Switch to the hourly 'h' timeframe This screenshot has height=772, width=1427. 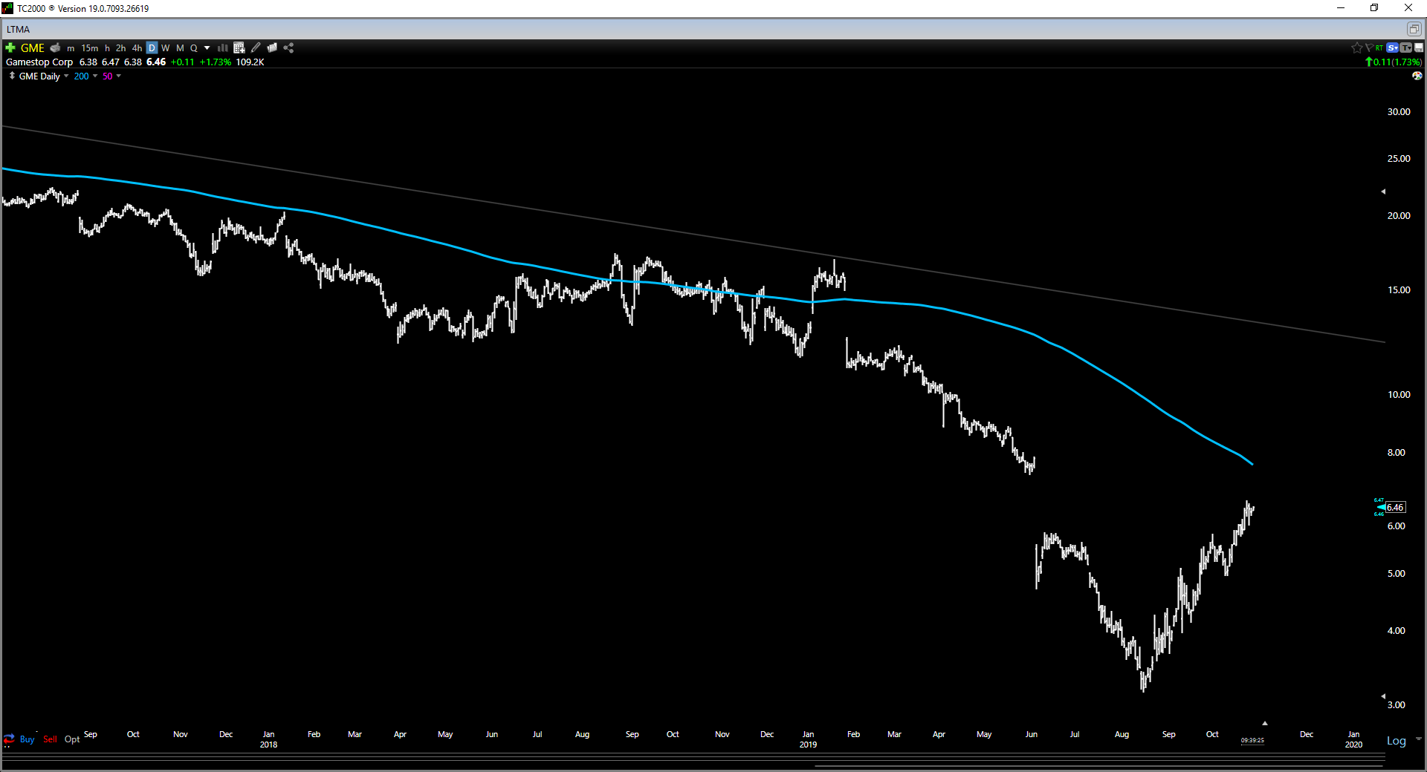pyautogui.click(x=107, y=48)
